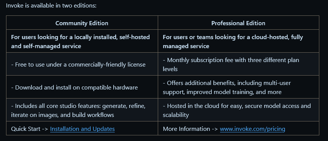Click the 'More Information ->' label text

191,129
